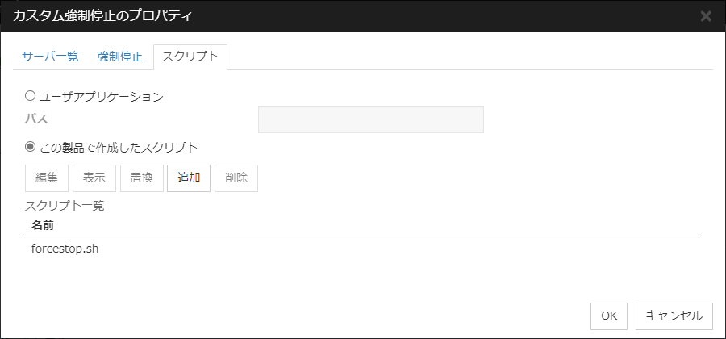Confirm the dialog with OK
Screen dimensions: 726x339
(x=609, y=316)
